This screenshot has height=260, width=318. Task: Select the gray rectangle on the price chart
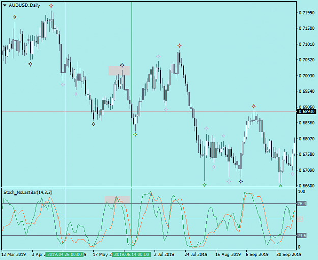(x=119, y=71)
